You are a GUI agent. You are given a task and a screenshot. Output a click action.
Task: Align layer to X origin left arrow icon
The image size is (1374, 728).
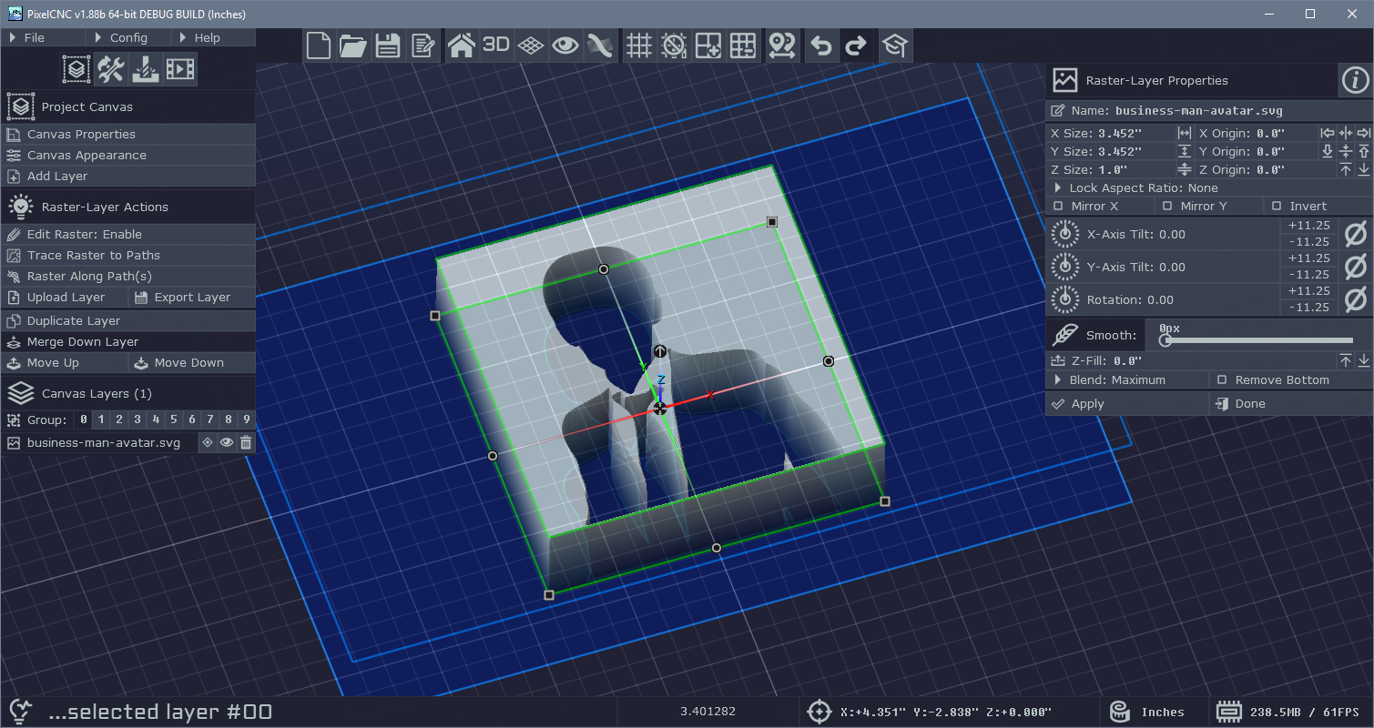click(1328, 133)
